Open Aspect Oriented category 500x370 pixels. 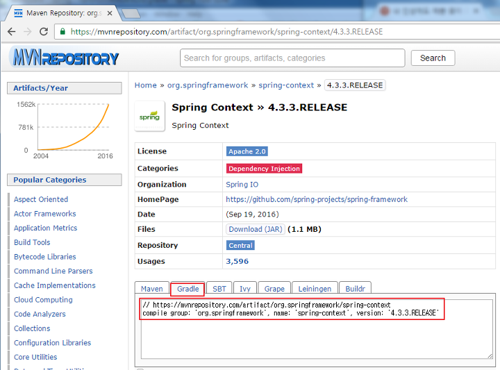coord(41,199)
